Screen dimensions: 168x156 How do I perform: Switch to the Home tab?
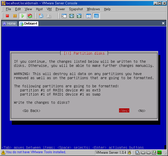[x=9, y=23]
